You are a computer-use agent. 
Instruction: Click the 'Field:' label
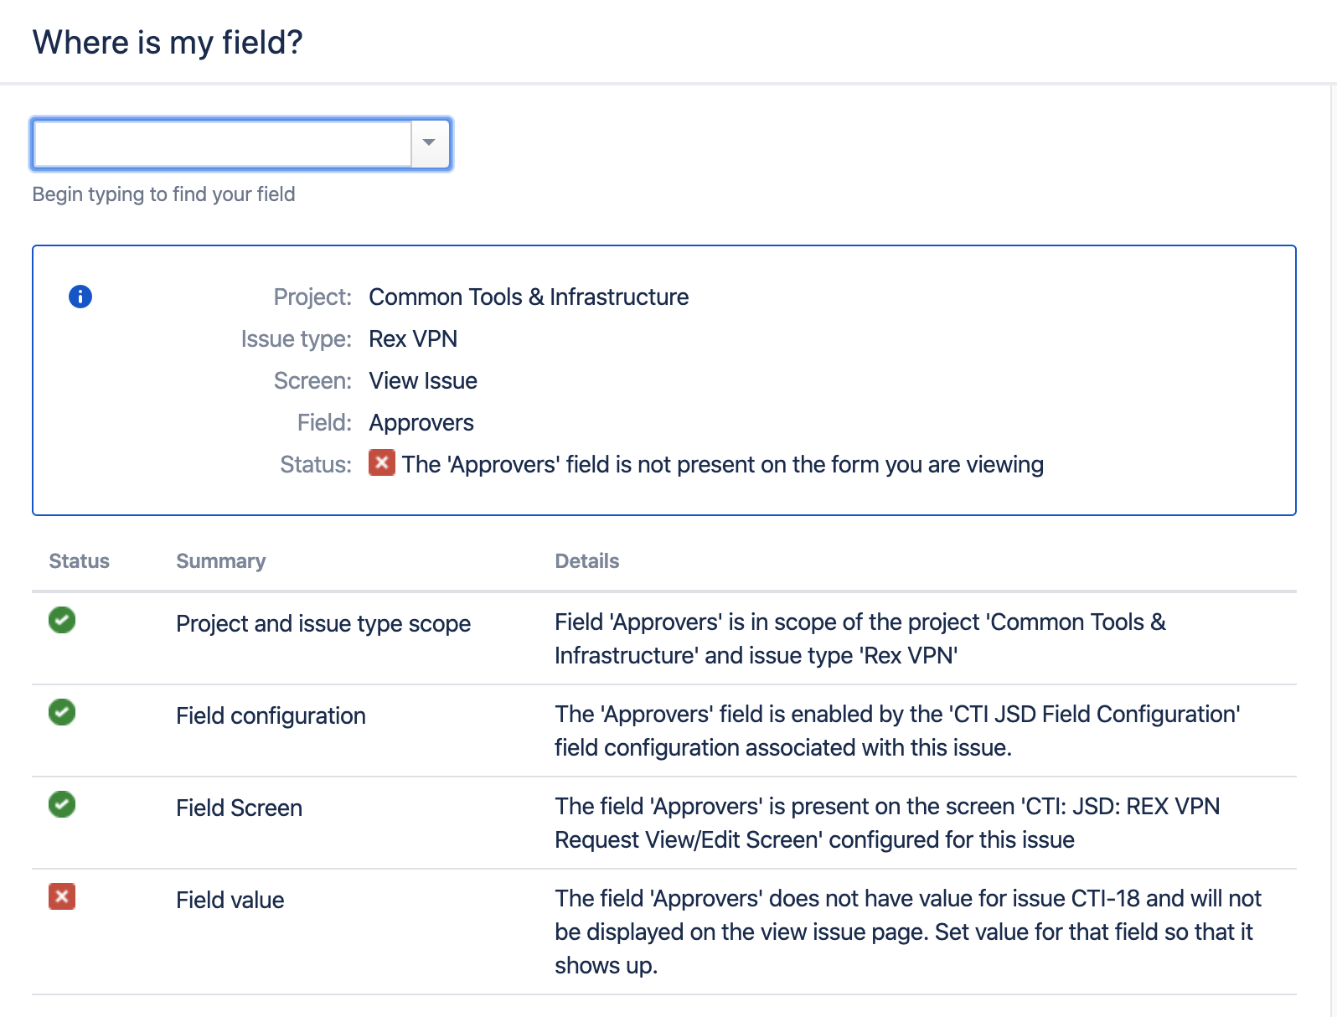(x=324, y=423)
